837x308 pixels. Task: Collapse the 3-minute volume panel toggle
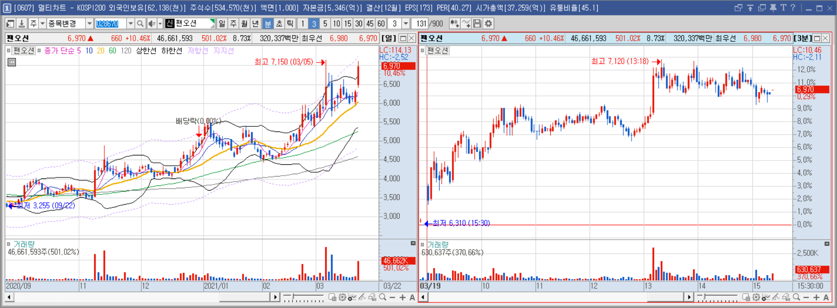[x=827, y=243]
